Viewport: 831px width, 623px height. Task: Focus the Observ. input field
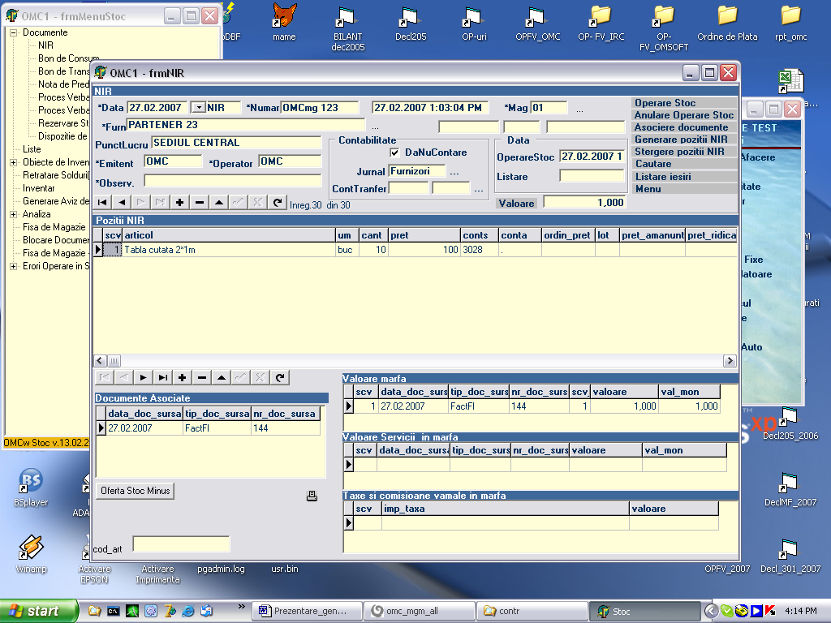click(233, 181)
